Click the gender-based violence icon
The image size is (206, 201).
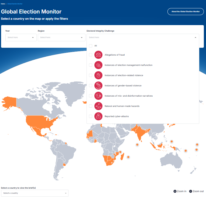pyautogui.click(x=98, y=86)
